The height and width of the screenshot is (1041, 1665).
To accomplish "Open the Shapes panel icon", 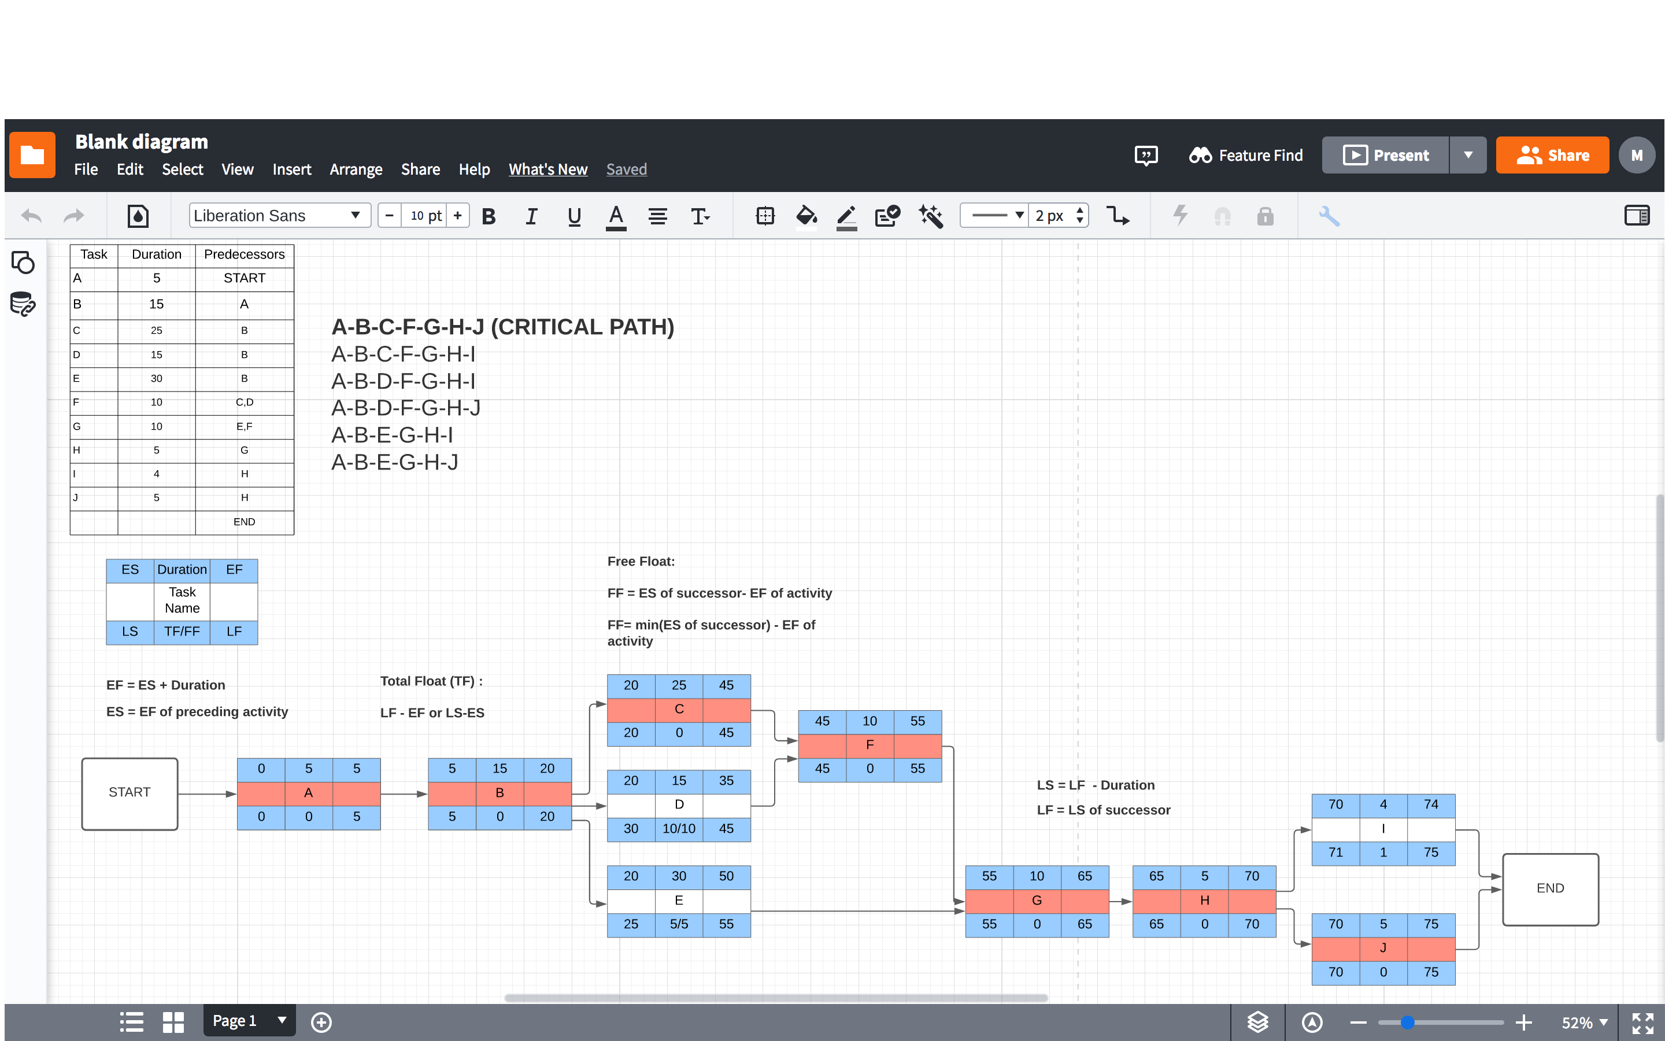I will click(23, 263).
